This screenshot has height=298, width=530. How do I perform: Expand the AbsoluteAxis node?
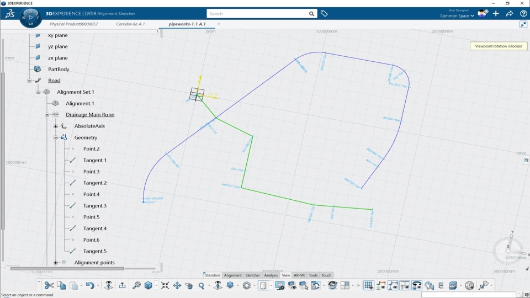click(x=56, y=126)
